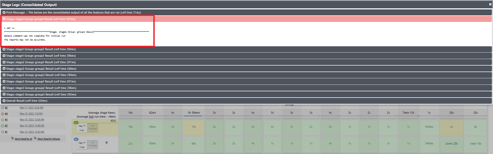The height and width of the screenshot is (154, 493).
Task: Select the 2min 28s stage cell
Action: click(451, 144)
